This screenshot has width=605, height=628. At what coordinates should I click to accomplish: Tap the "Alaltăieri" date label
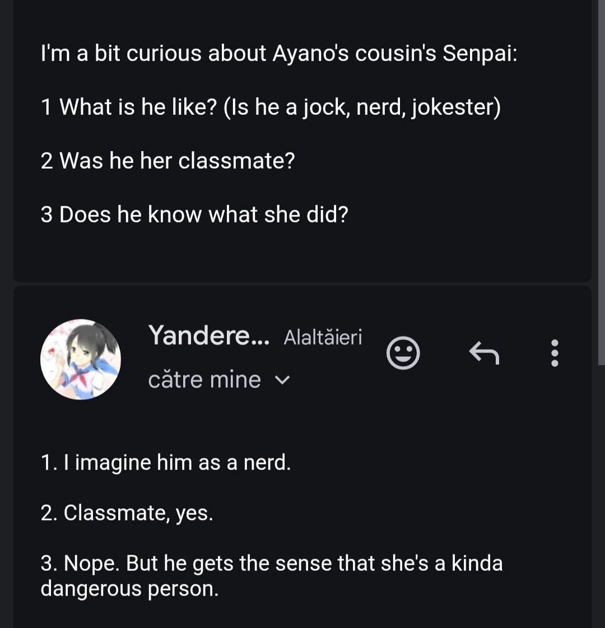pyautogui.click(x=323, y=337)
